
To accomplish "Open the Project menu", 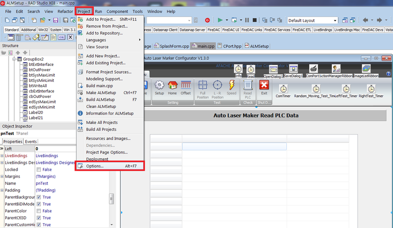I will [84, 11].
